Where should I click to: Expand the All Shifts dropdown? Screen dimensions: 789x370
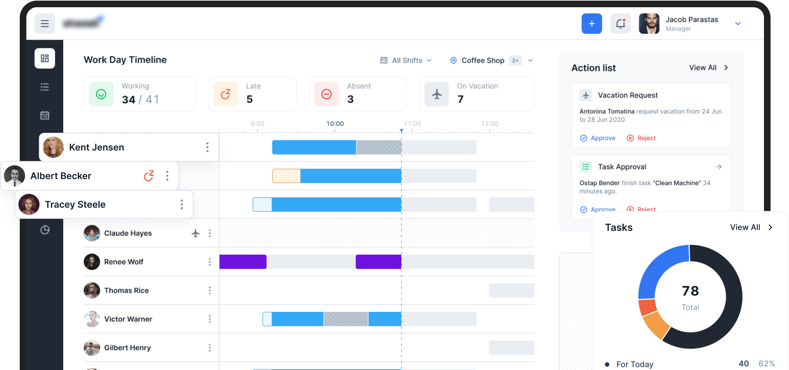tap(406, 60)
